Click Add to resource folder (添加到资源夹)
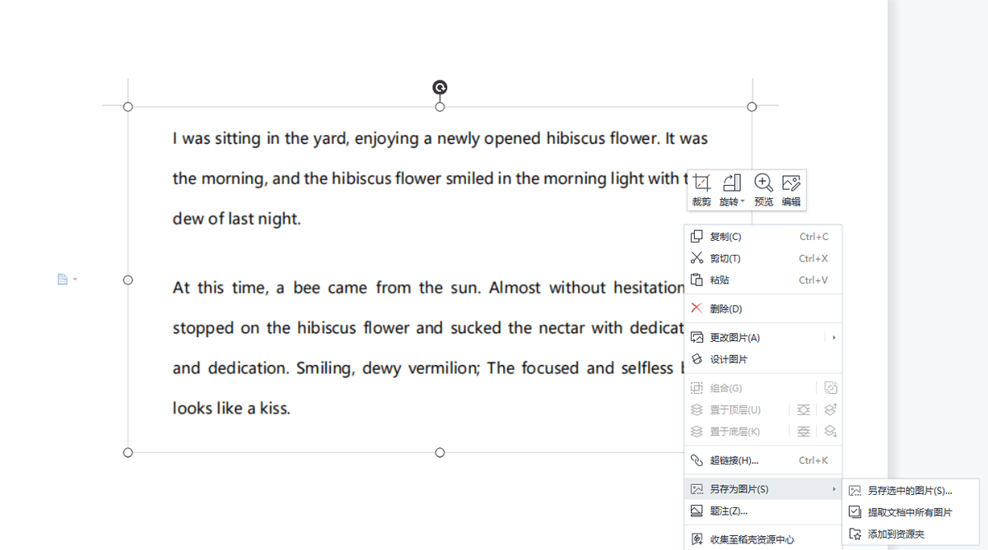Screen dimensions: 988x550 pyautogui.click(x=896, y=534)
